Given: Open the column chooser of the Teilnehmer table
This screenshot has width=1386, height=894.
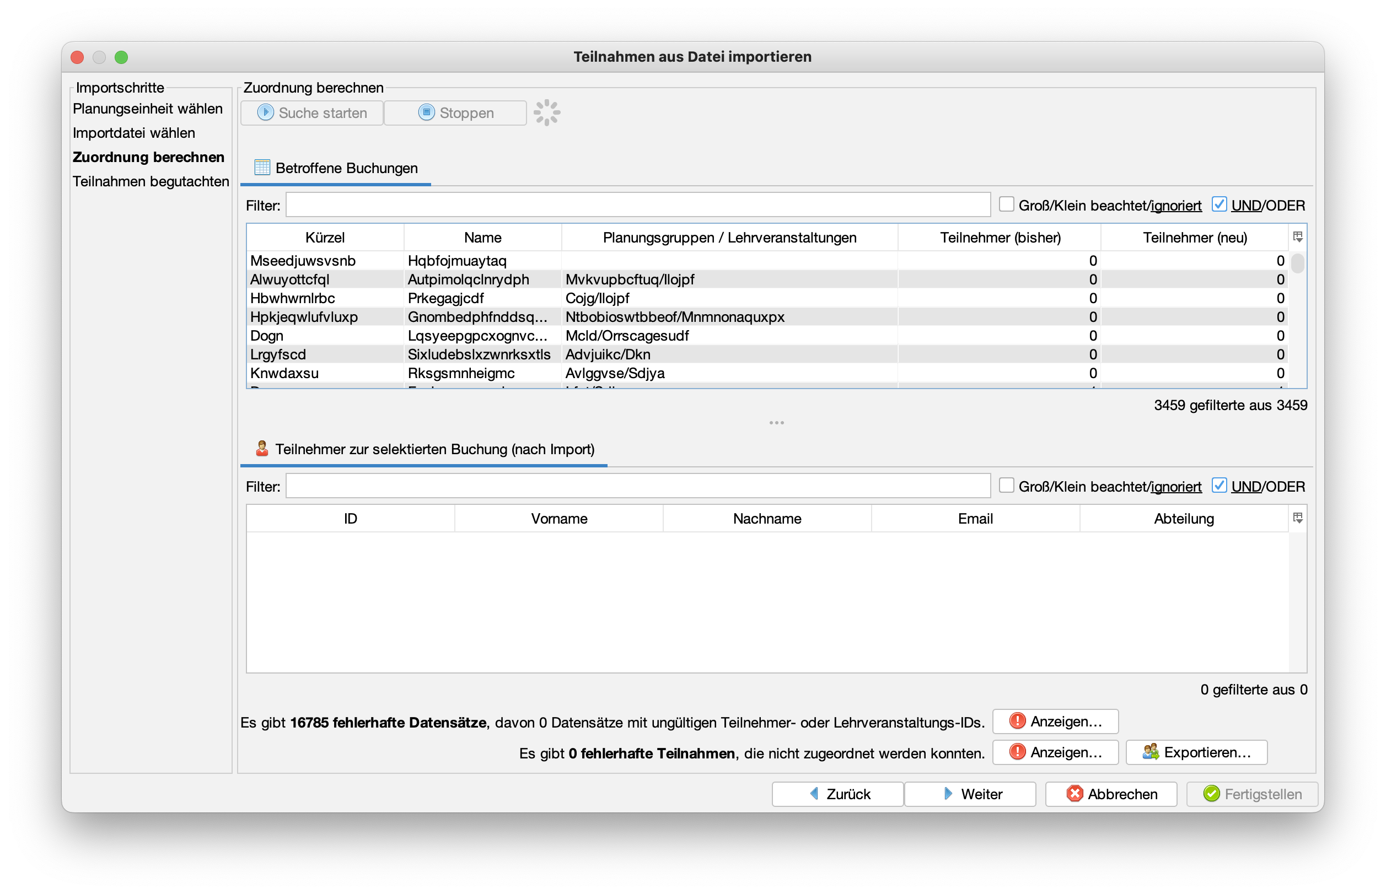Looking at the screenshot, I should (x=1298, y=518).
